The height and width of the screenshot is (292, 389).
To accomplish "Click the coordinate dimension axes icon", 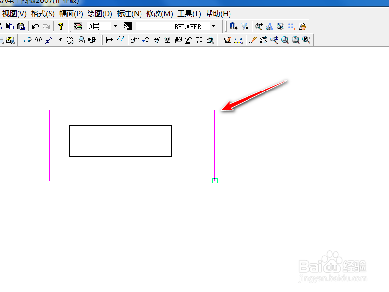I will pyautogui.click(x=121, y=40).
